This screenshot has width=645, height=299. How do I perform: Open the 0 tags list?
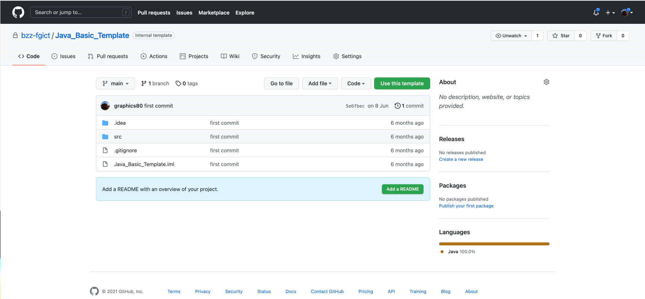(187, 83)
